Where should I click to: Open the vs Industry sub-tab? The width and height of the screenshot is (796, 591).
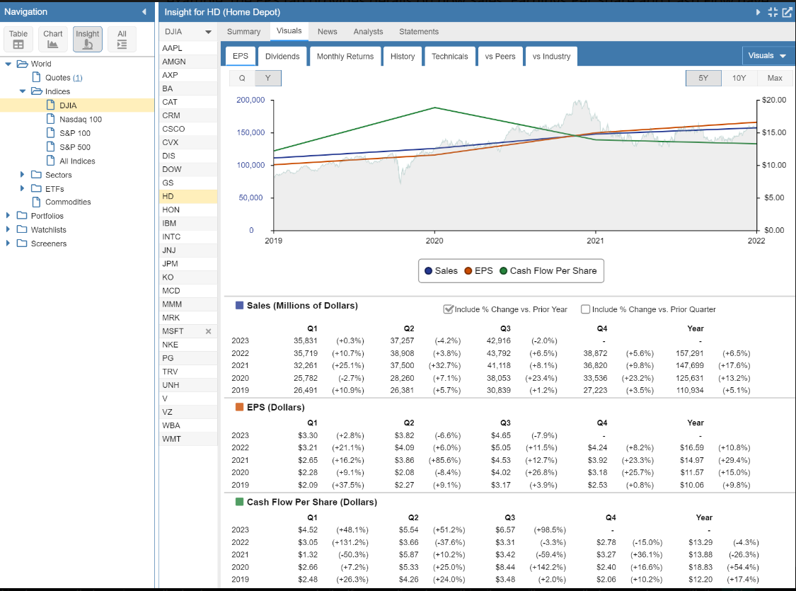click(551, 57)
